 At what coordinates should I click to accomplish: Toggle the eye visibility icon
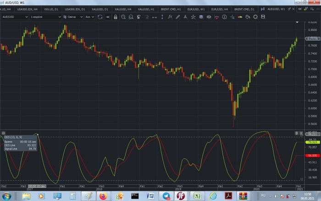point(209,17)
